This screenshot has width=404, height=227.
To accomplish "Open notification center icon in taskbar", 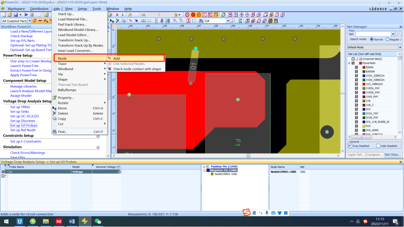I will [x=396, y=221].
